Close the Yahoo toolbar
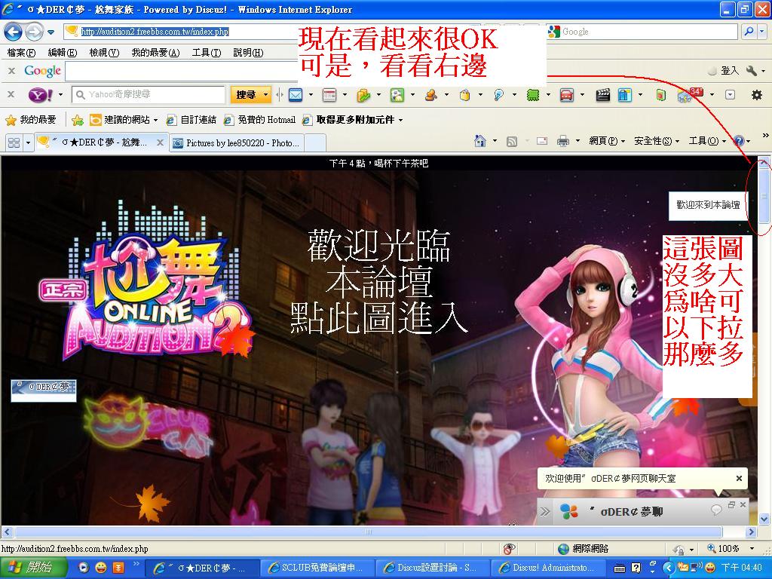The width and height of the screenshot is (772, 579). pos(11,94)
